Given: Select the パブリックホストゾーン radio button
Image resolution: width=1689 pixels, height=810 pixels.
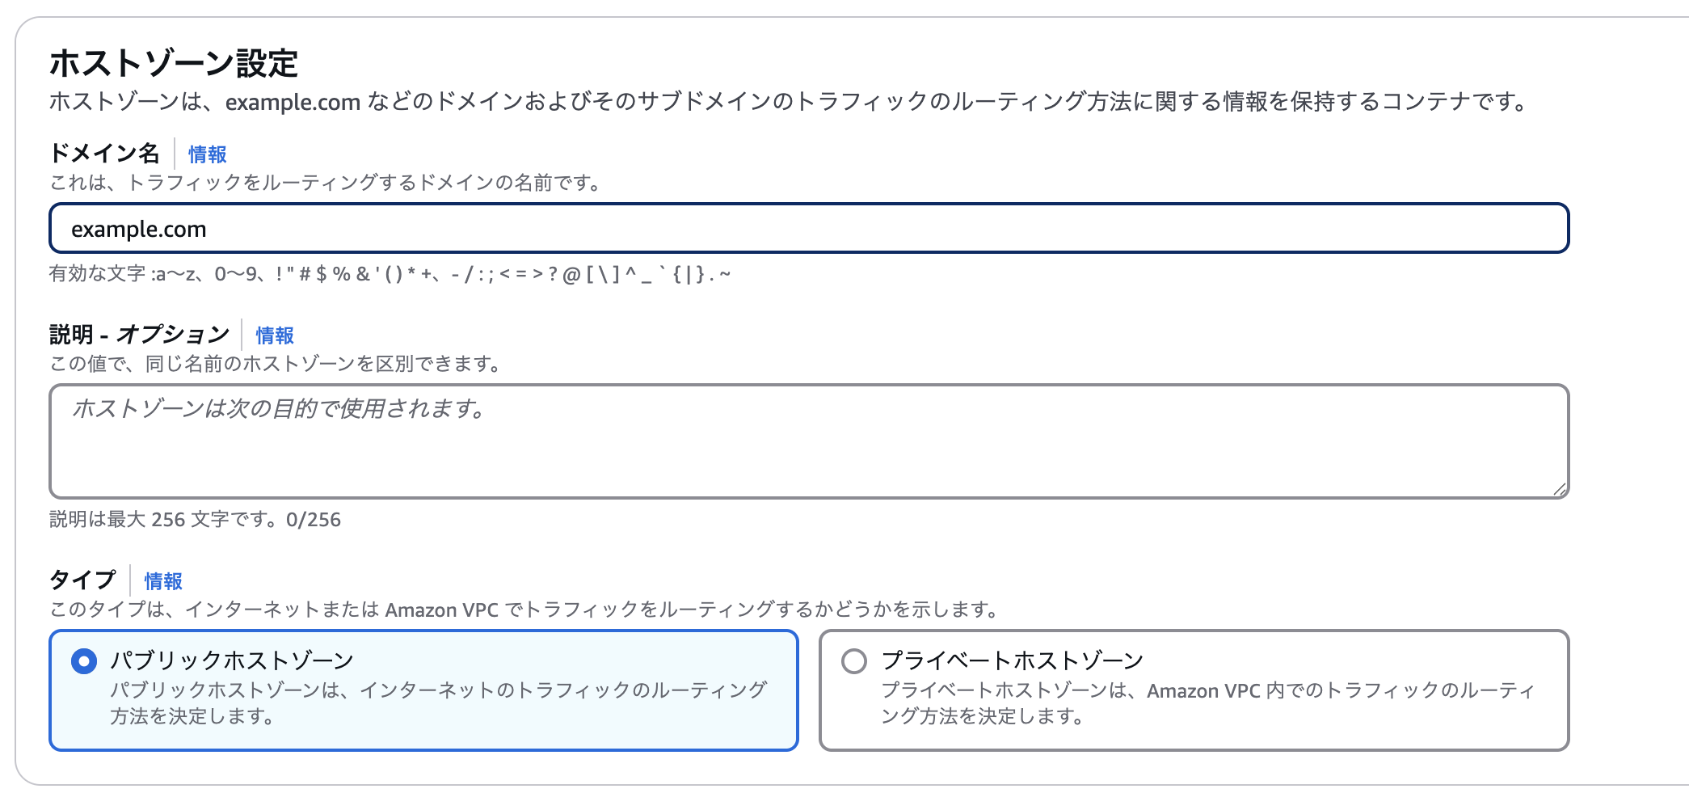Looking at the screenshot, I should (84, 661).
